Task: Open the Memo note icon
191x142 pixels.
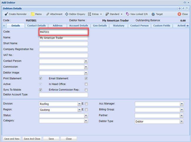Action: tap(33, 14)
